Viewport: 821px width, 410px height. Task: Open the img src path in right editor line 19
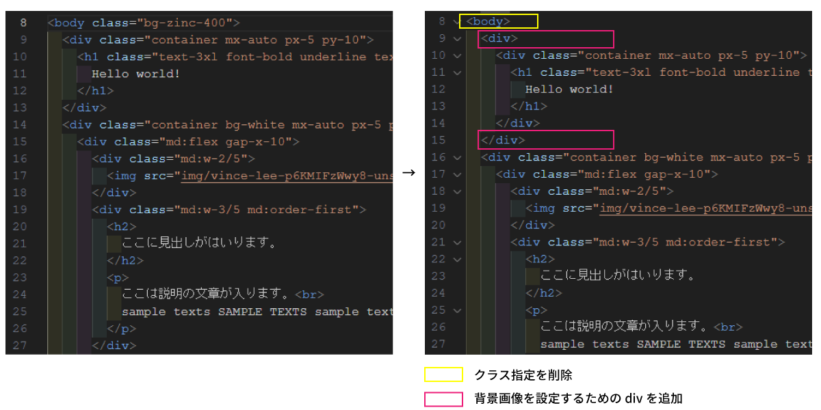706,208
